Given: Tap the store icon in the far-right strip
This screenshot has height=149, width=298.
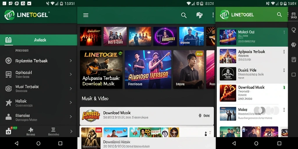Looking at the screenshot, I should click(294, 59).
